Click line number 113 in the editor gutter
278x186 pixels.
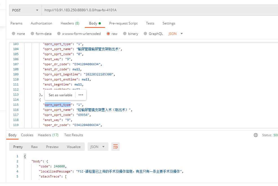[16, 95]
